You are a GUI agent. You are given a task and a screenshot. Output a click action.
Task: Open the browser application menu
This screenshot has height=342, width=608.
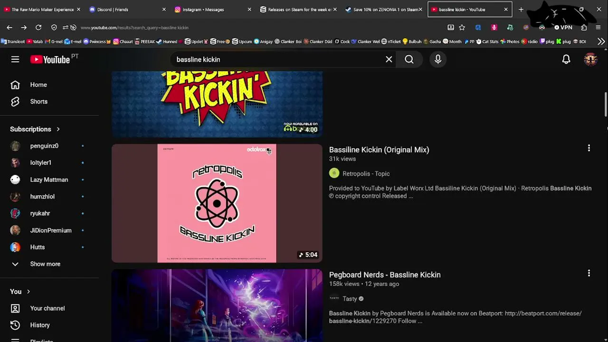point(598,28)
